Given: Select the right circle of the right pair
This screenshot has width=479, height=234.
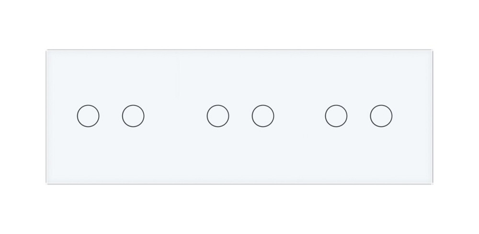Looking at the screenshot, I should [381, 116].
